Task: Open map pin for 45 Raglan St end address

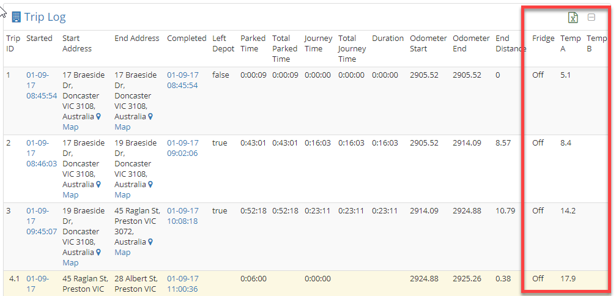Action: [150, 242]
